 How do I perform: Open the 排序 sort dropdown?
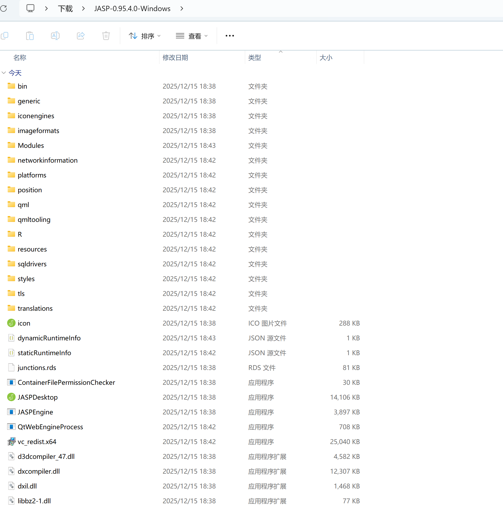coord(145,36)
